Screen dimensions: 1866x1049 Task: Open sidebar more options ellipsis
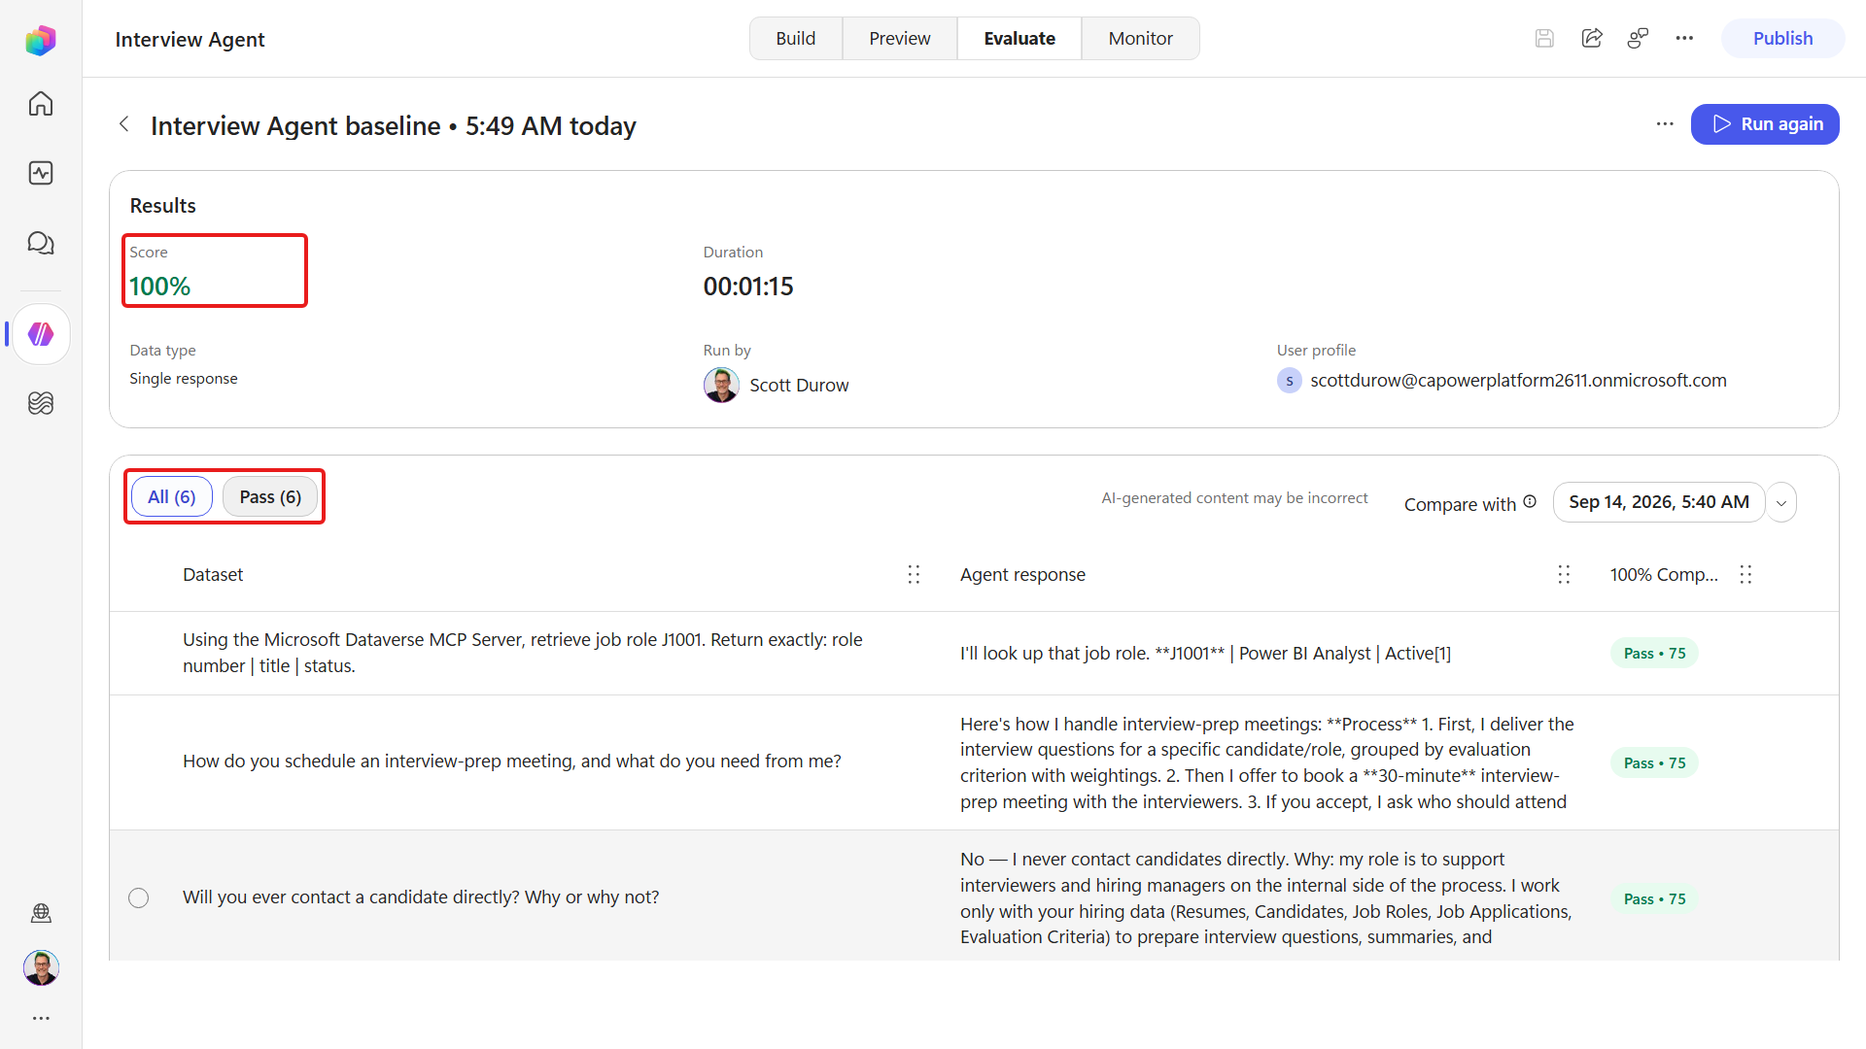pos(41,1018)
